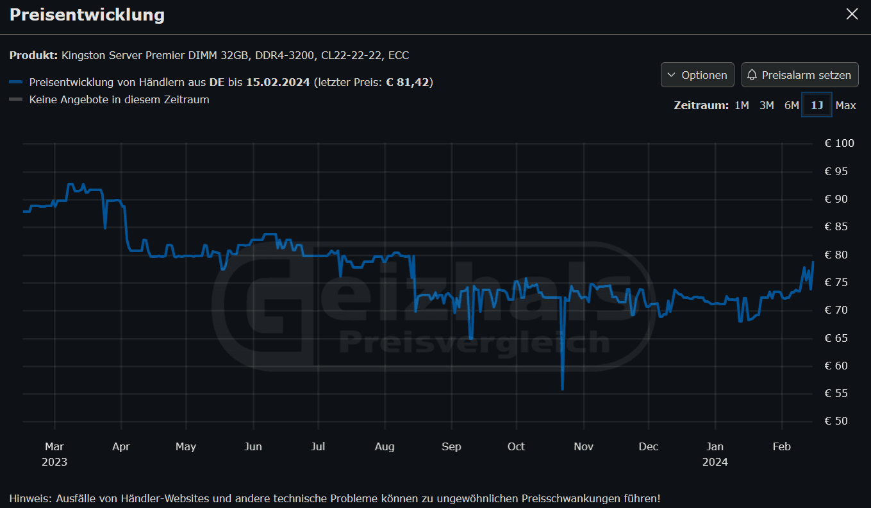Click the Mar 2023 axis label
This screenshot has height=508, width=871.
point(54,454)
